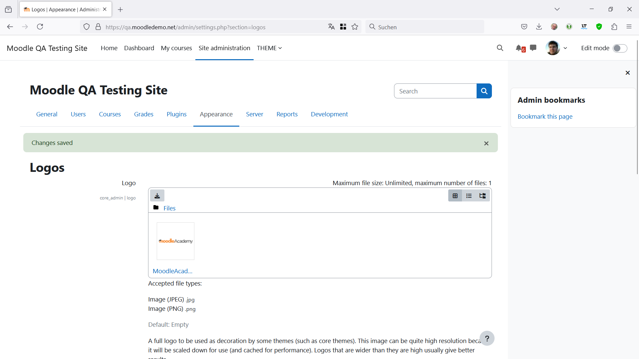Viewport: 639px width, 359px height.
Task: Click the green shield extension icon
Action: coord(599,27)
